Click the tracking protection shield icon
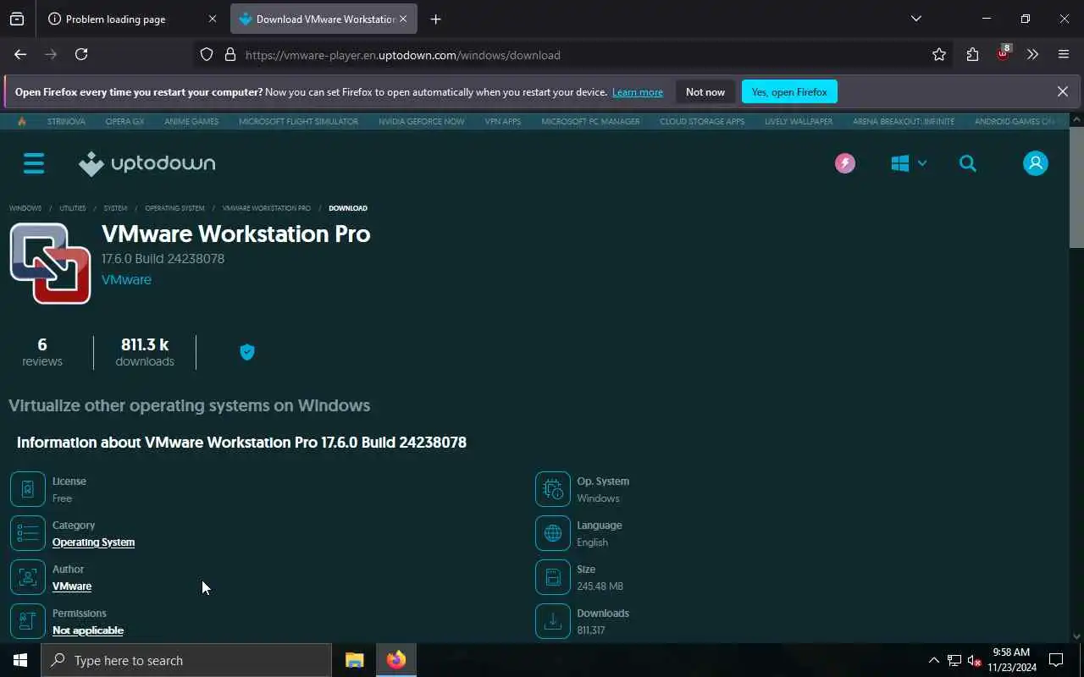 click(207, 55)
